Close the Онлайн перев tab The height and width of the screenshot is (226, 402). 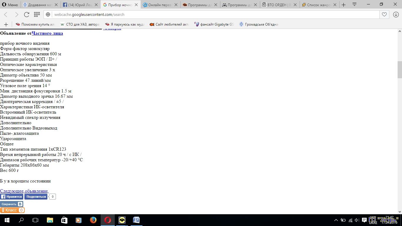pyautogui.click(x=176, y=5)
